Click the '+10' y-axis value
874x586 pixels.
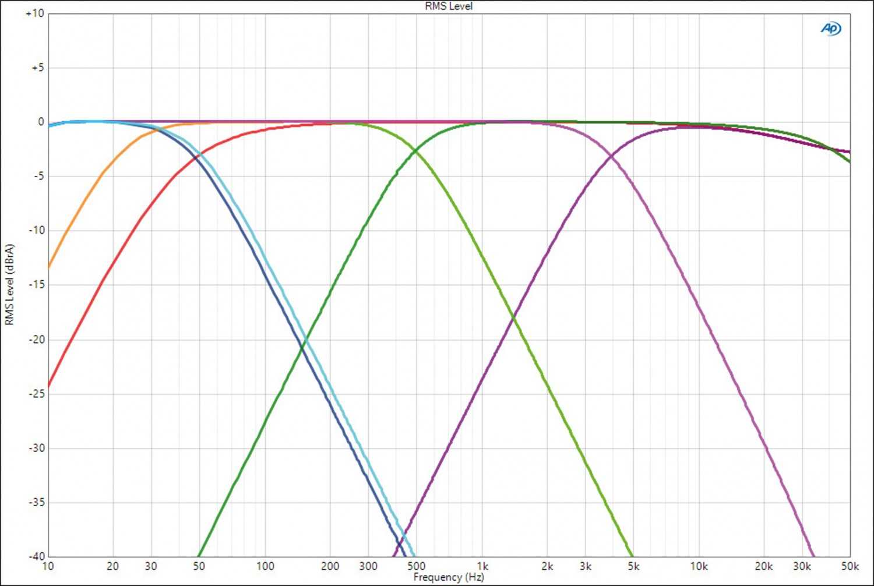pos(34,13)
